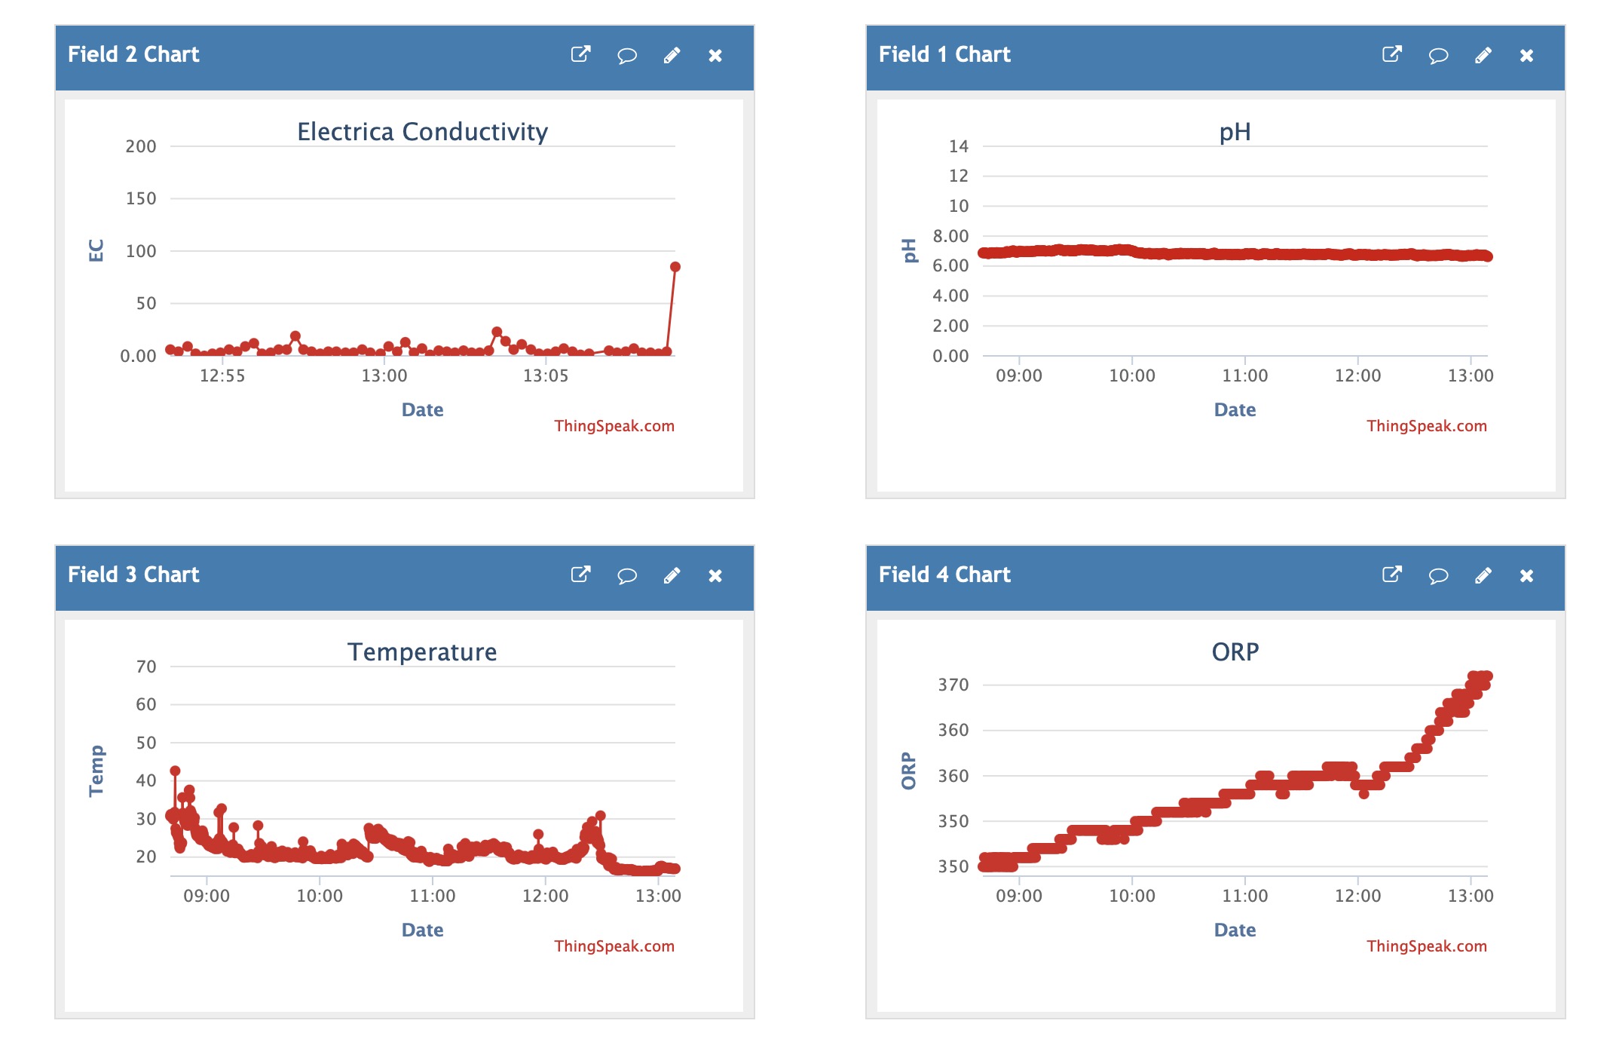Edit Field 1 Chart options with pencil
This screenshot has height=1039, width=1616.
(x=1483, y=55)
